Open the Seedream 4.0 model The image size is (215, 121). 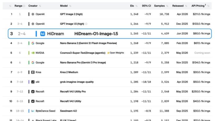(68, 111)
